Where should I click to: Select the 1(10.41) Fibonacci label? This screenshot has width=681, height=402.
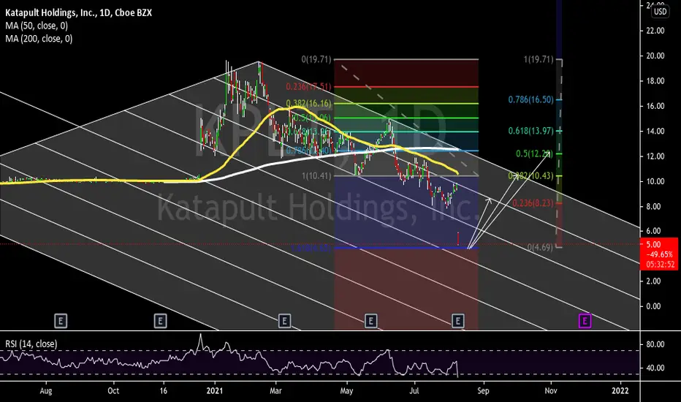point(316,176)
